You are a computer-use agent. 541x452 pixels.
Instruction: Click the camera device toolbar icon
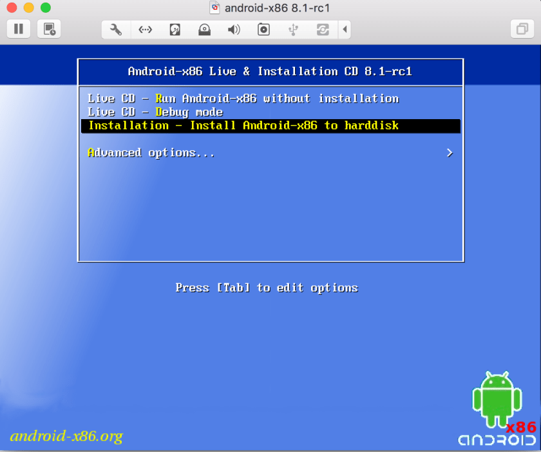263,29
